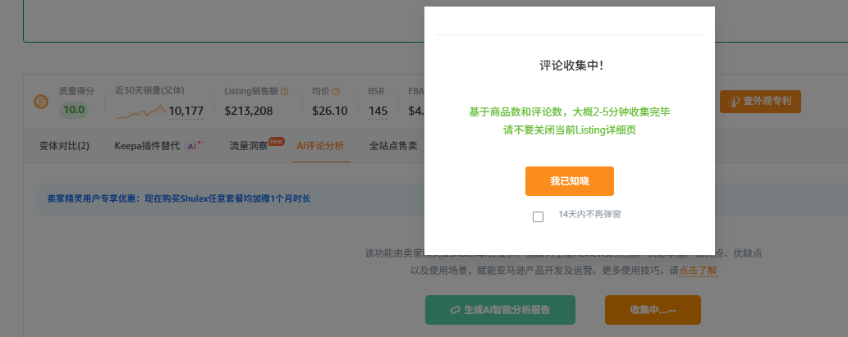Click the 10,177 monthly sales figure

point(186,111)
